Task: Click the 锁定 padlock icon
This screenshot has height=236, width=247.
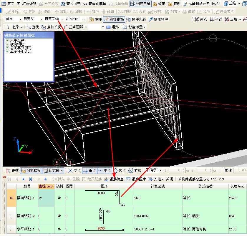Action: [x=155, y=4]
